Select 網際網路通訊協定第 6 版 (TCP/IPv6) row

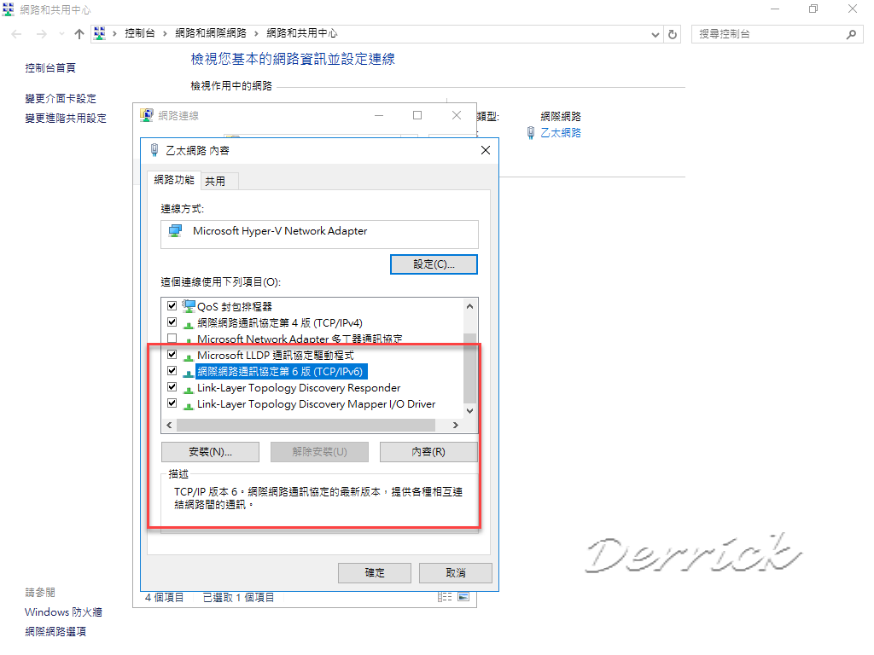(281, 371)
